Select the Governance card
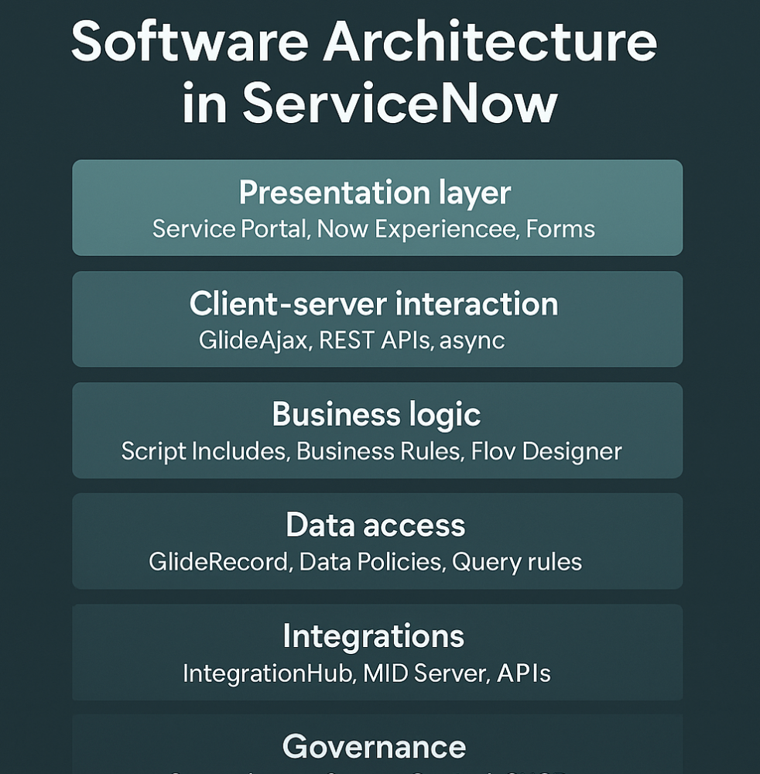 (x=376, y=747)
